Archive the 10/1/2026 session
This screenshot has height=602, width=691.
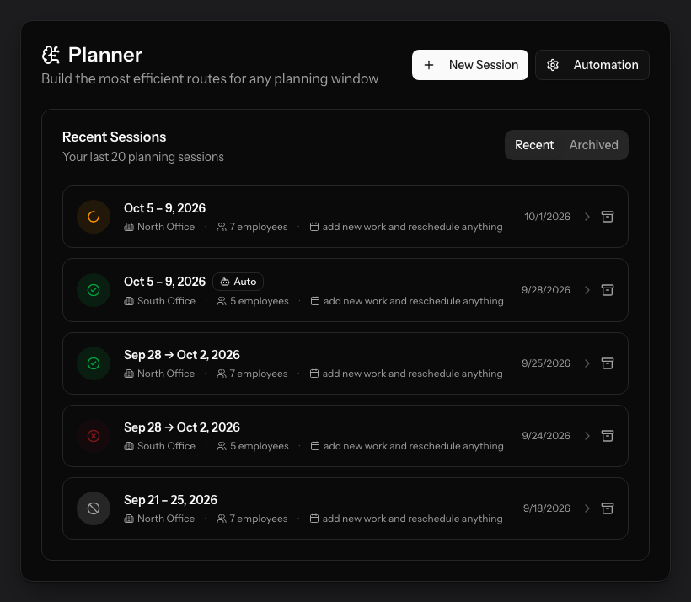(608, 217)
